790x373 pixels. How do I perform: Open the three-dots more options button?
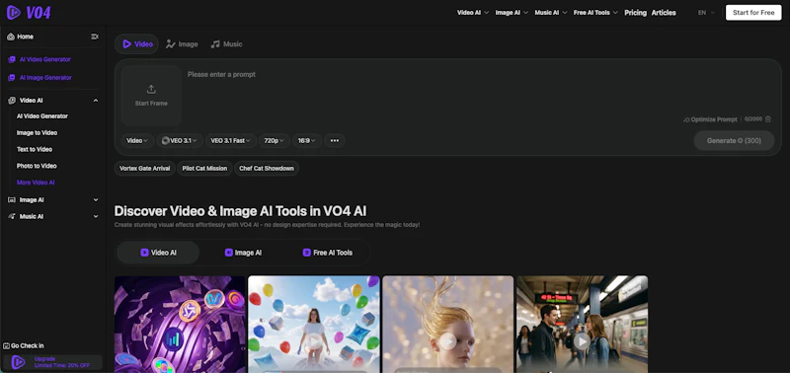pos(335,140)
